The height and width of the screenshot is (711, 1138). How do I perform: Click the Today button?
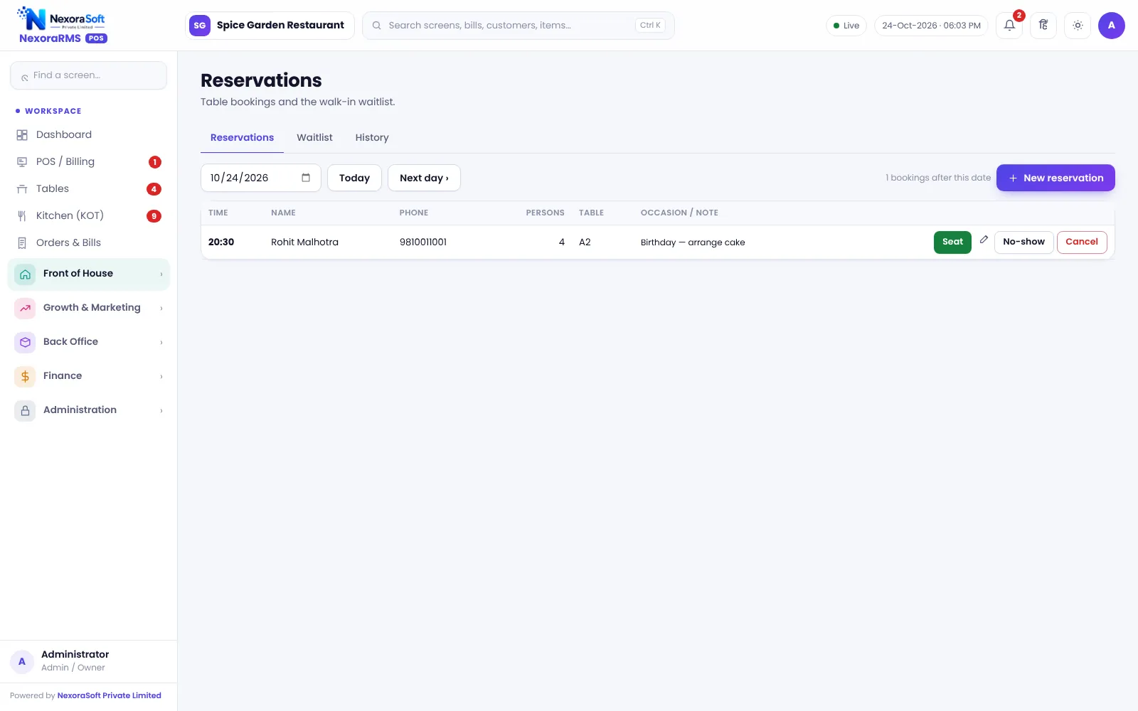pyautogui.click(x=354, y=178)
